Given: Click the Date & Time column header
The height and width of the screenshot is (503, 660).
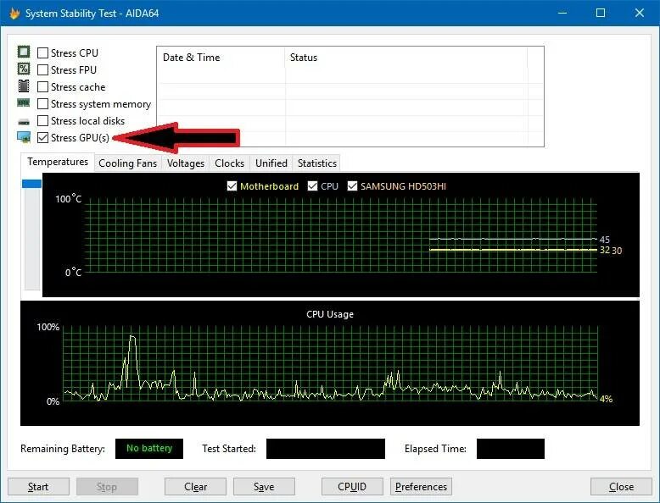Looking at the screenshot, I should [221, 58].
